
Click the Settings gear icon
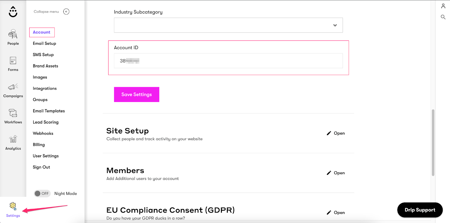[x=13, y=206]
